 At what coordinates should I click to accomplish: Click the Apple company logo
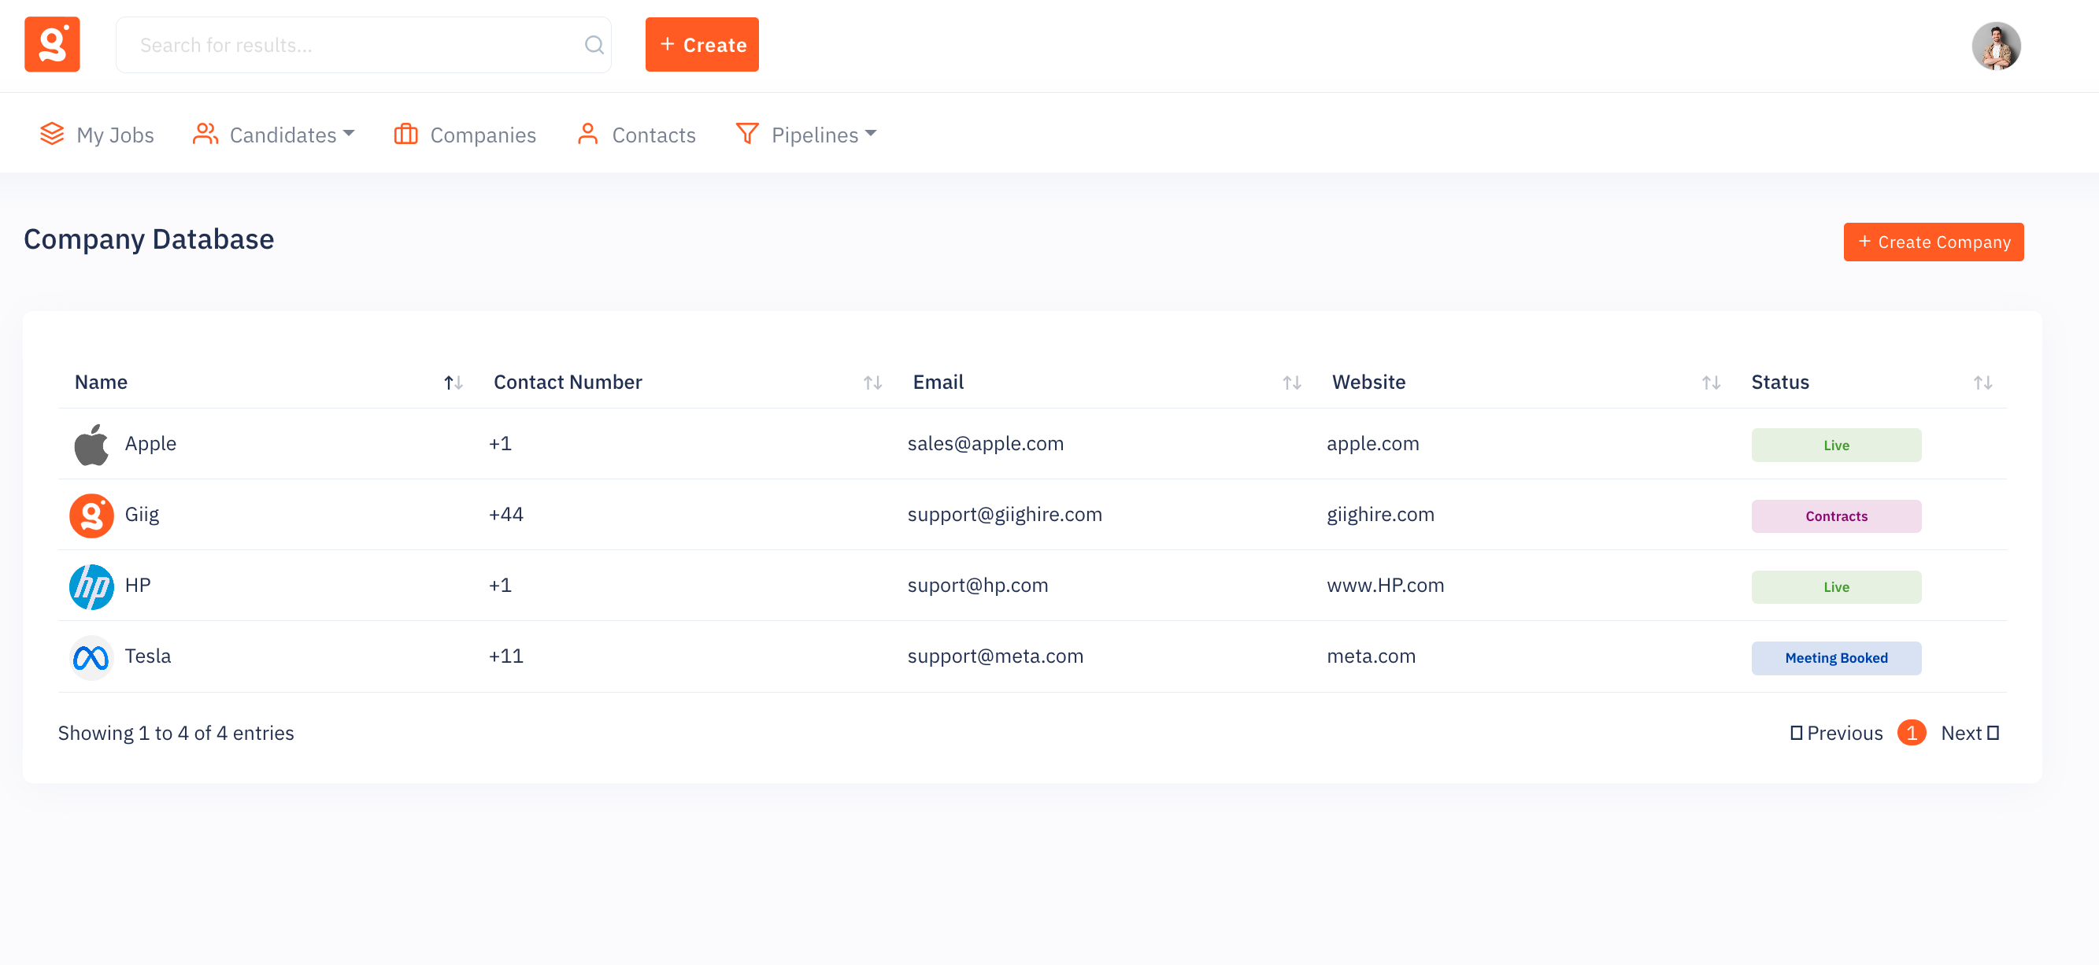pyautogui.click(x=91, y=445)
